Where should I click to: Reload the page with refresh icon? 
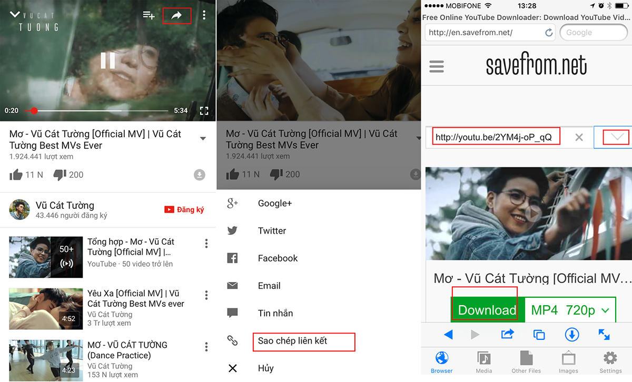(549, 33)
